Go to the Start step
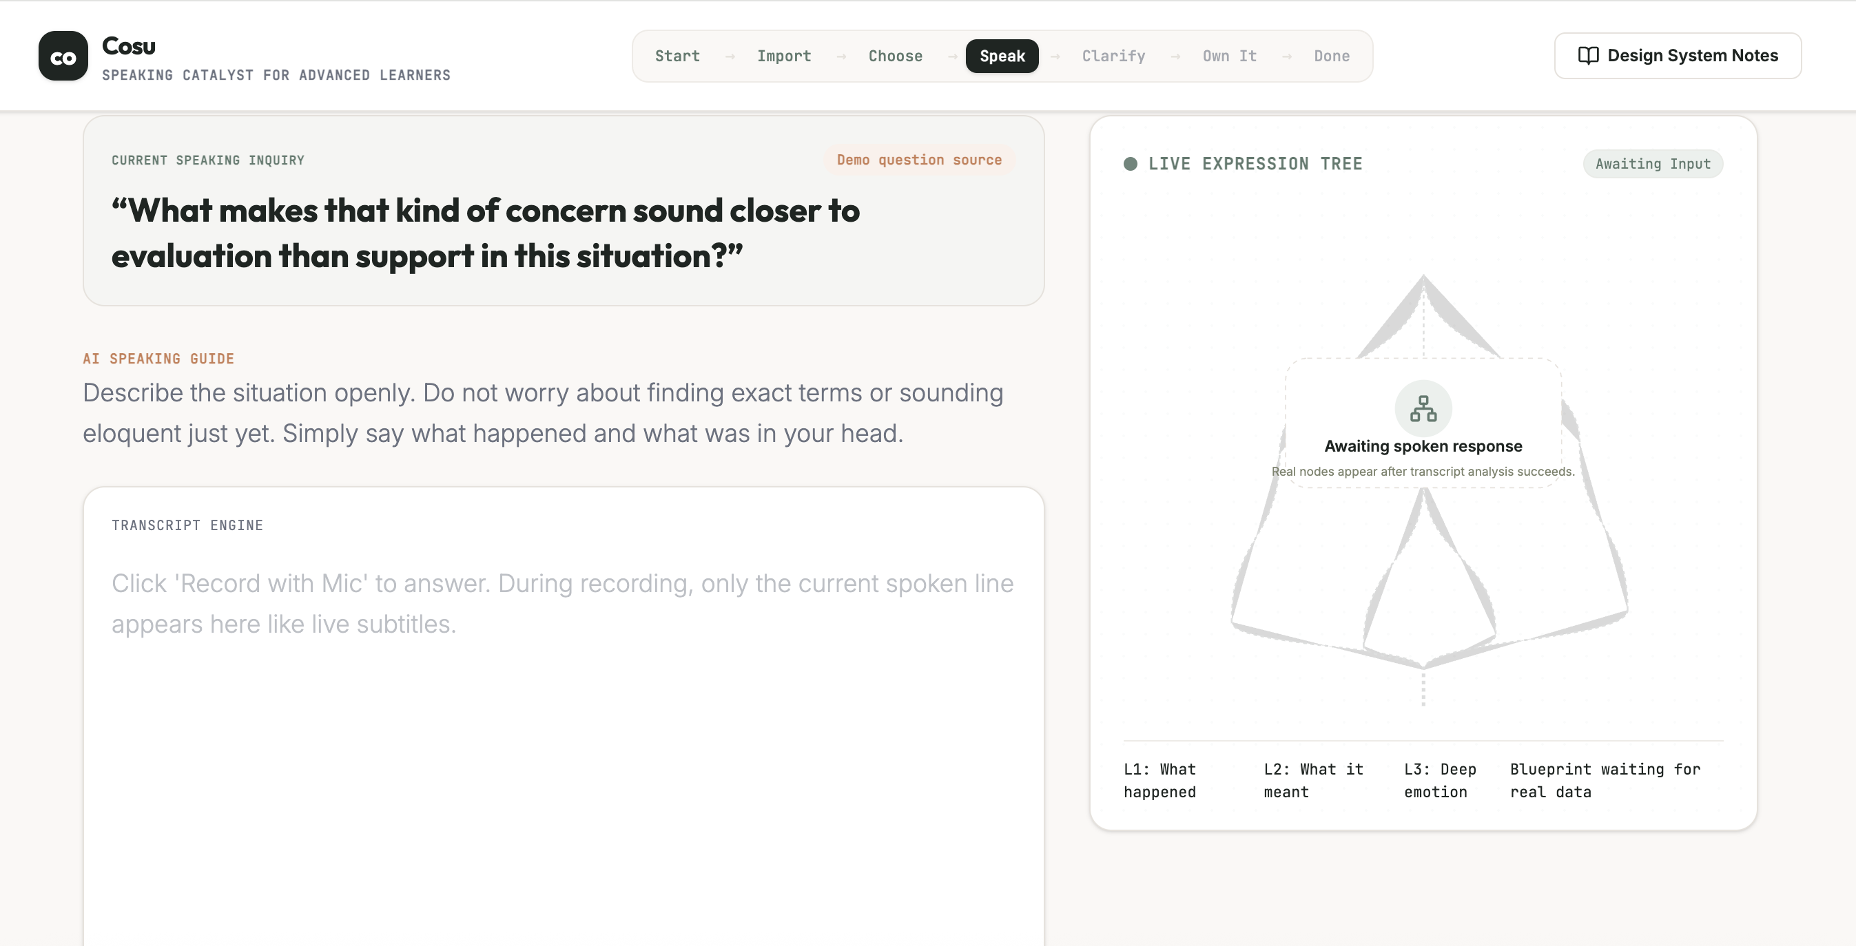This screenshot has height=946, width=1856. 677,56
